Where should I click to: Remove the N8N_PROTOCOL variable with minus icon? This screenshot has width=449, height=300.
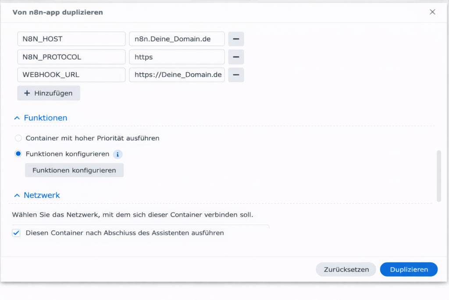(236, 57)
